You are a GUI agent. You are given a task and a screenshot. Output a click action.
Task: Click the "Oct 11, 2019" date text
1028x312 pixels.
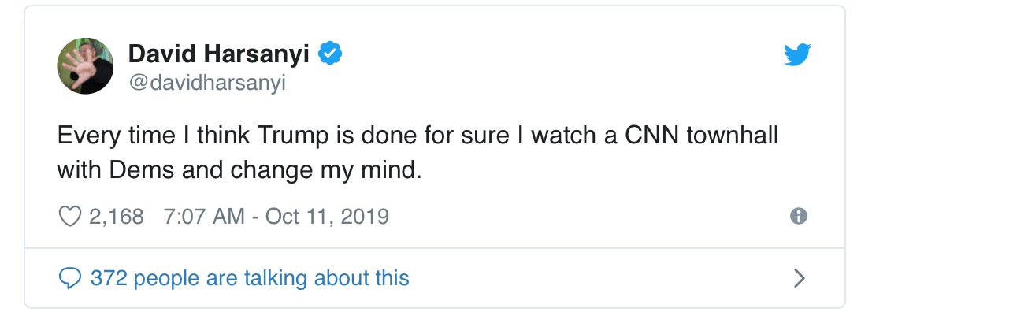pyautogui.click(x=327, y=216)
